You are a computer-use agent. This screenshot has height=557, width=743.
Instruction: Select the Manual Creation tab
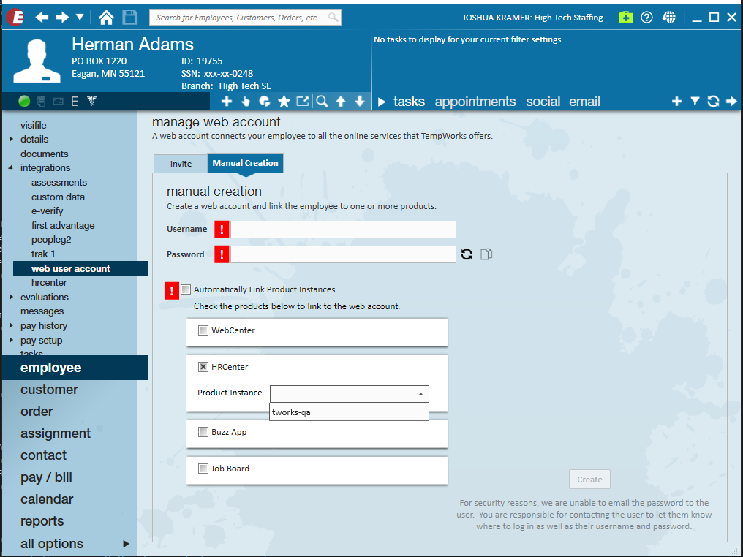coord(245,163)
